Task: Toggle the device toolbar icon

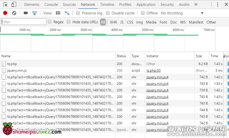Action: [x=14, y=5]
